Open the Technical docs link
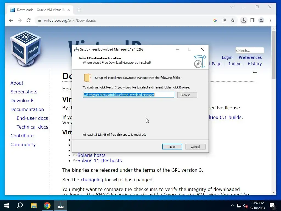281x211 pixels. coord(32,127)
